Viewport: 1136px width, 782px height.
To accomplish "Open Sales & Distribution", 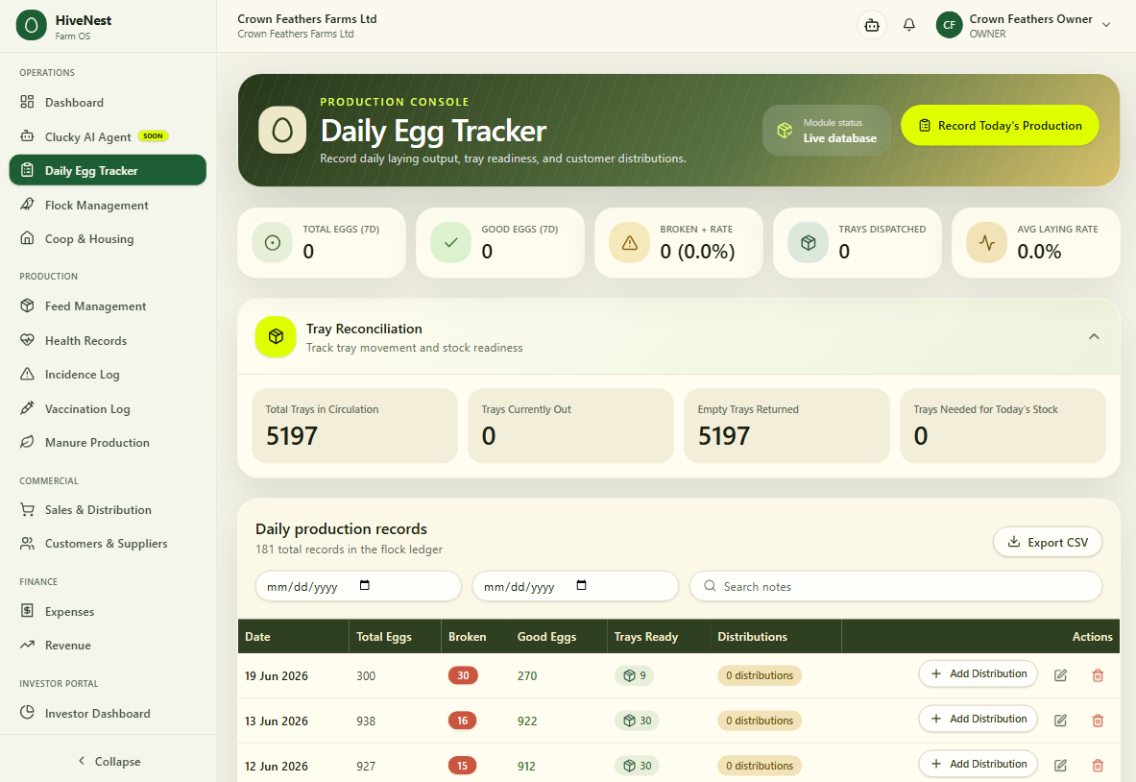I will [108, 509].
